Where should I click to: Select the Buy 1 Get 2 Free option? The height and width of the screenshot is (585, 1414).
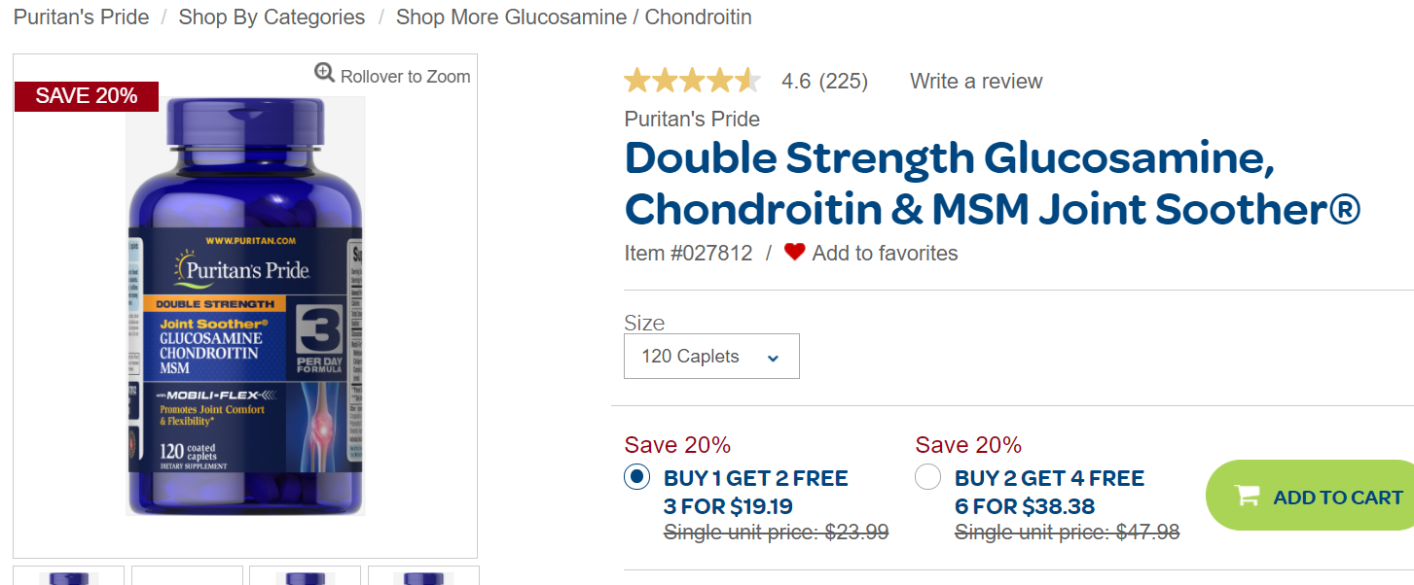tap(636, 477)
